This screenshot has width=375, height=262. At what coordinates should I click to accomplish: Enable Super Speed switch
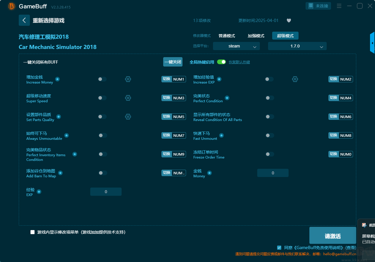coord(102,98)
